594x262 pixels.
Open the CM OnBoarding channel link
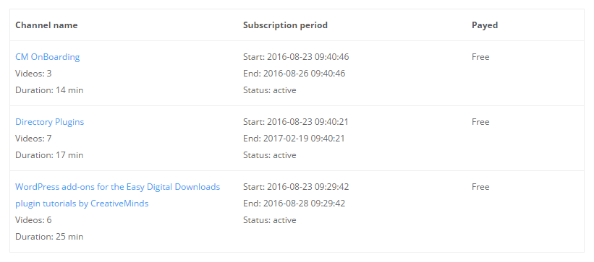point(47,57)
